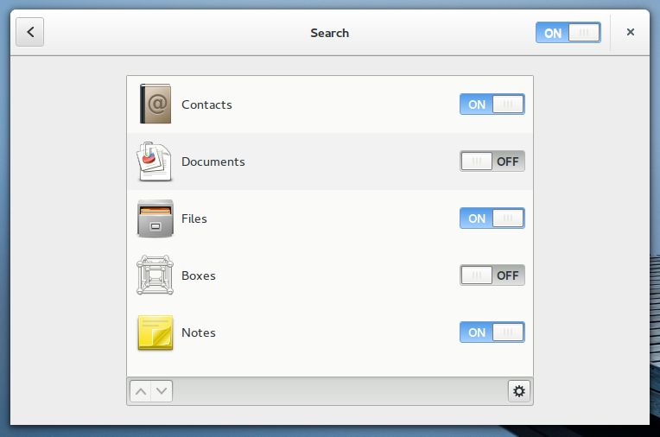This screenshot has height=437, width=660.
Task: Go back using the back arrow
Action: click(x=30, y=33)
